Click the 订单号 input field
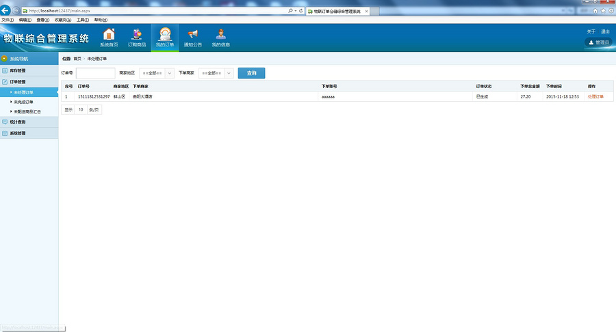This screenshot has height=332, width=616. pos(95,73)
